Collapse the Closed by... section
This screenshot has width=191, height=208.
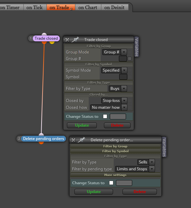coord(99,95)
